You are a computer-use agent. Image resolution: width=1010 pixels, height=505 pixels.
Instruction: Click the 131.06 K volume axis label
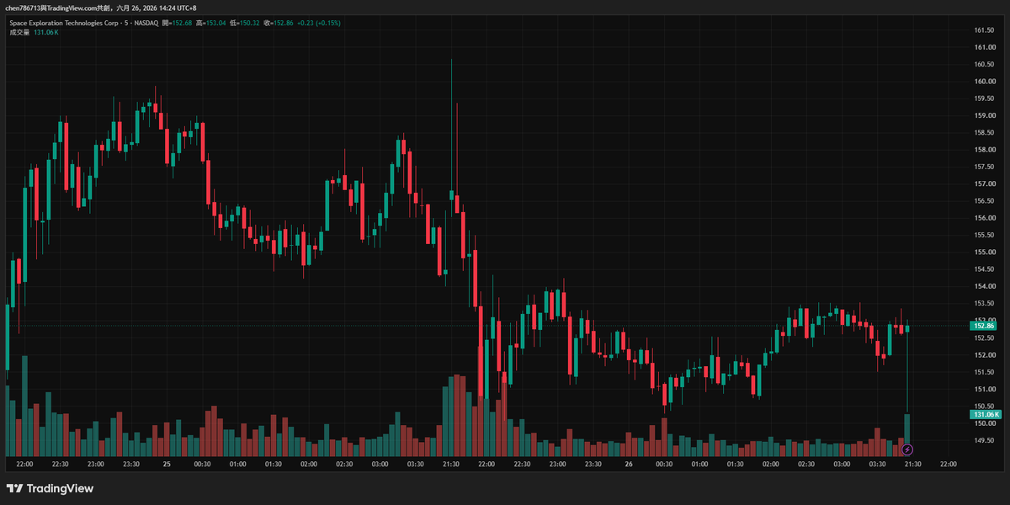tap(985, 415)
